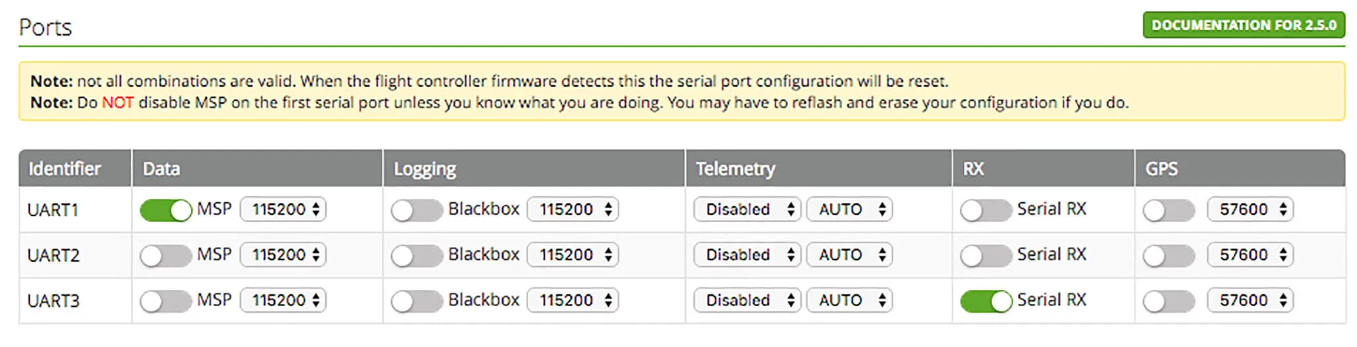Enable MSP toggle on UART2
The height and width of the screenshot is (347, 1357).
166,256
